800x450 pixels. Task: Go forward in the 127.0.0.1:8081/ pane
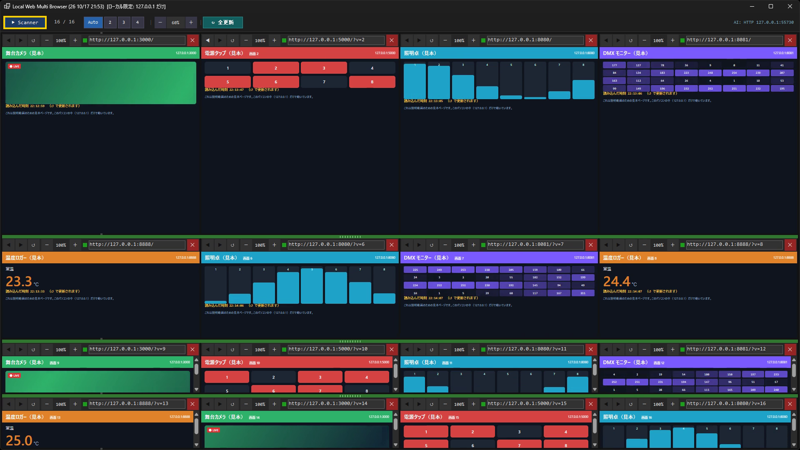tap(618, 40)
